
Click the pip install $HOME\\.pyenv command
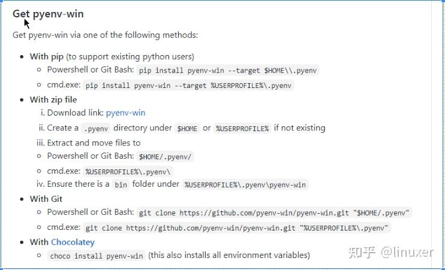point(228,71)
